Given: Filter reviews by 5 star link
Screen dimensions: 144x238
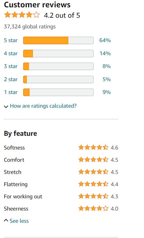Looking at the screenshot, I should coord(11,40).
